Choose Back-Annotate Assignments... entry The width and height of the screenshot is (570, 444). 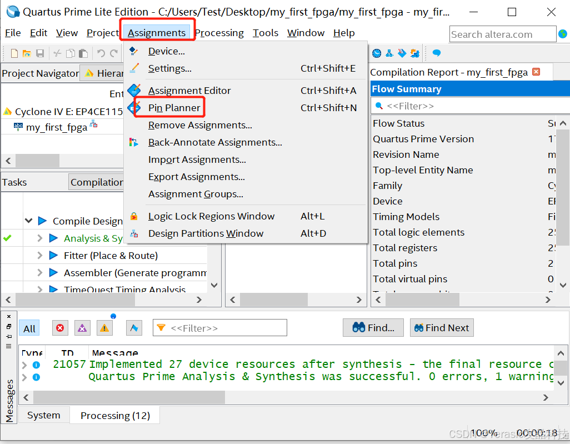click(244, 142)
